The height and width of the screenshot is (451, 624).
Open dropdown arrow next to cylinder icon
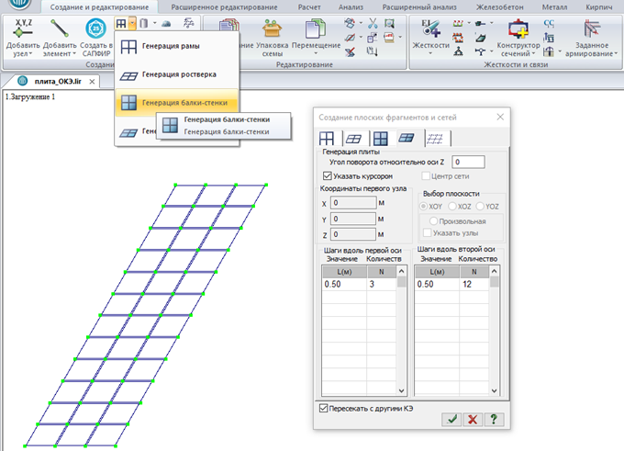pyautogui.click(x=155, y=23)
